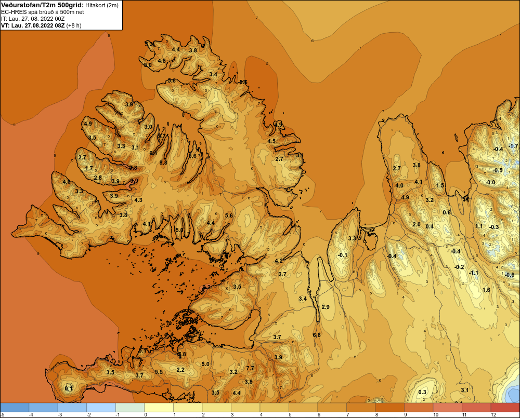Click the legend swatch between 8 and 9

[x=389, y=408]
